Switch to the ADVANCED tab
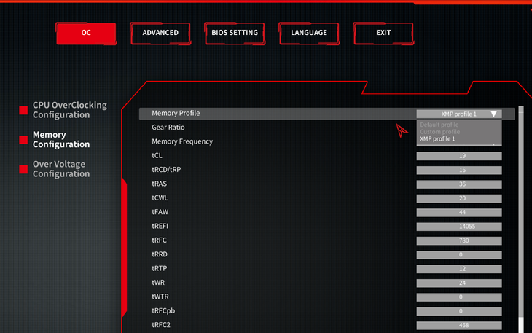The width and height of the screenshot is (532, 333). point(160,33)
